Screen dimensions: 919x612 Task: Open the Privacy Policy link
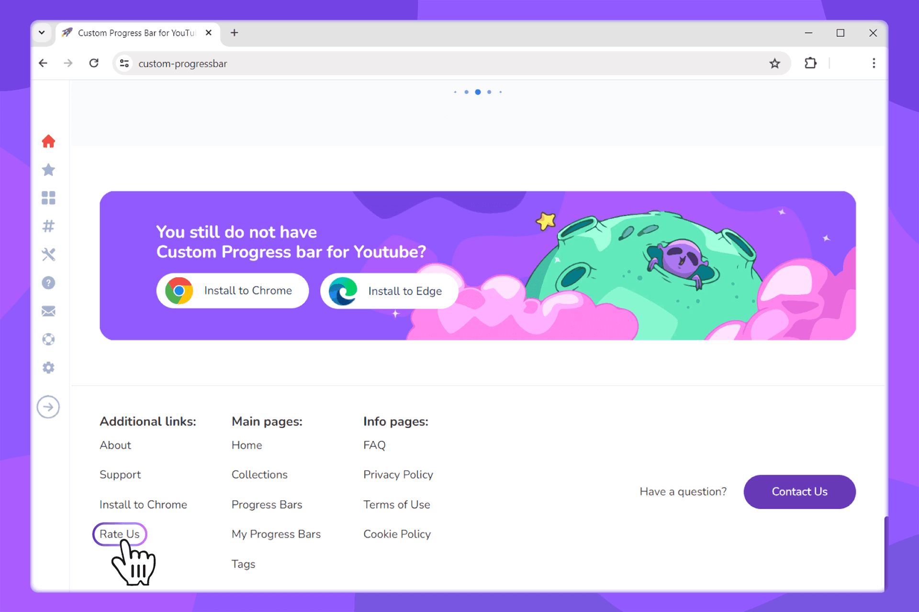pyautogui.click(x=398, y=475)
